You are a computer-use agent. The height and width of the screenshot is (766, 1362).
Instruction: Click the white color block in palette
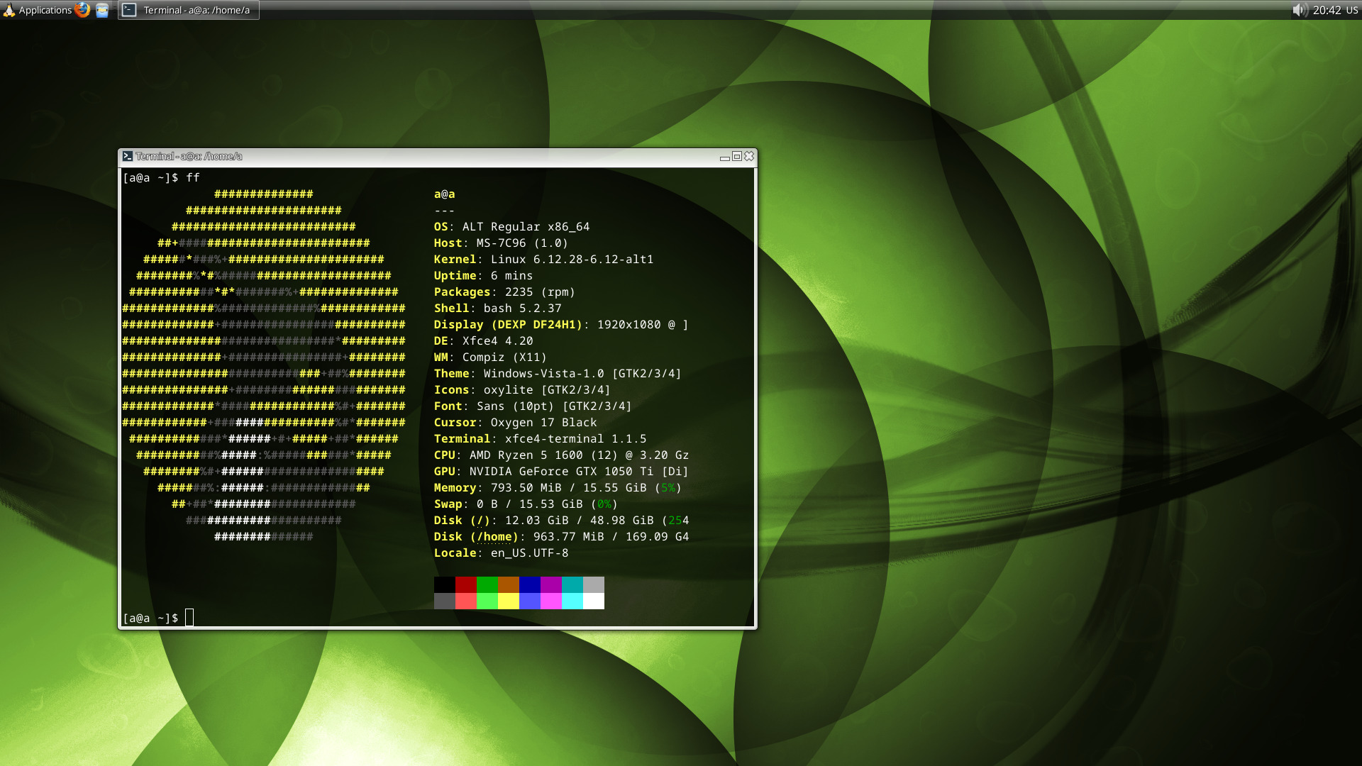pyautogui.click(x=593, y=601)
